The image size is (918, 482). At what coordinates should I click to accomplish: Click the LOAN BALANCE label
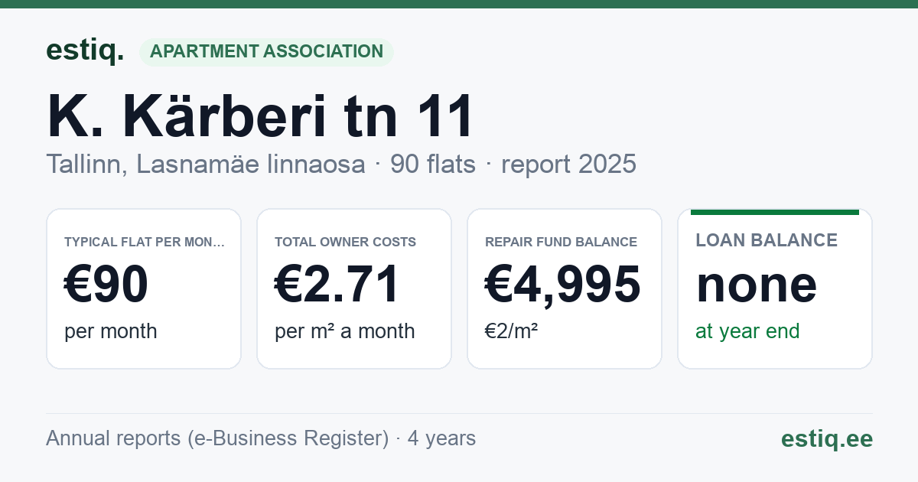point(767,240)
